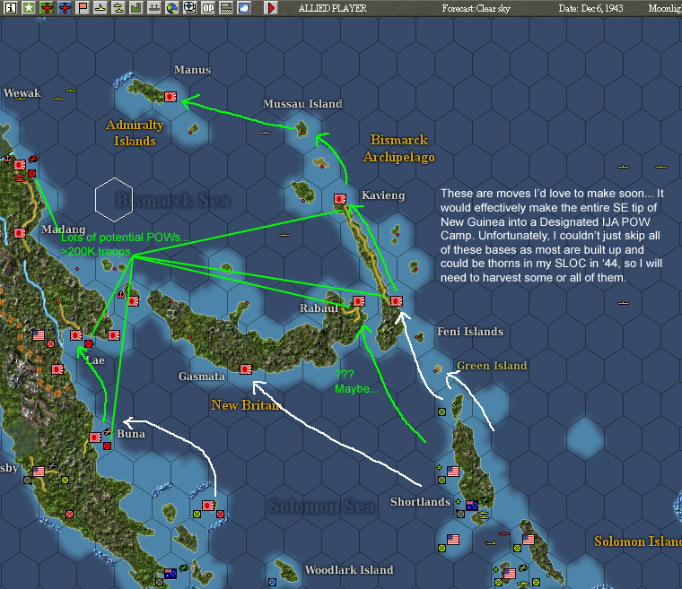Select the Japanese base at Manus
Viewport: 682px width, 589px height.
[x=170, y=97]
